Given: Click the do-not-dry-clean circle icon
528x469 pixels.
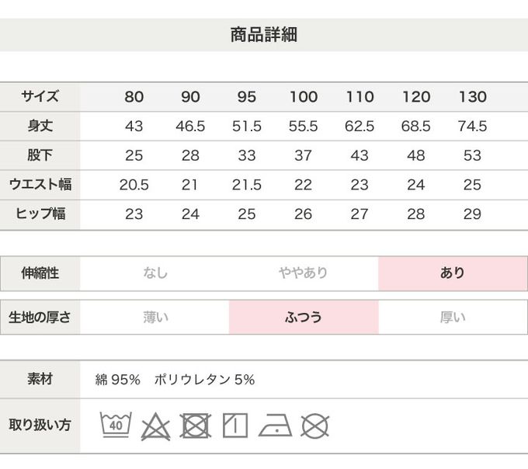Looking at the screenshot, I should point(314,426).
